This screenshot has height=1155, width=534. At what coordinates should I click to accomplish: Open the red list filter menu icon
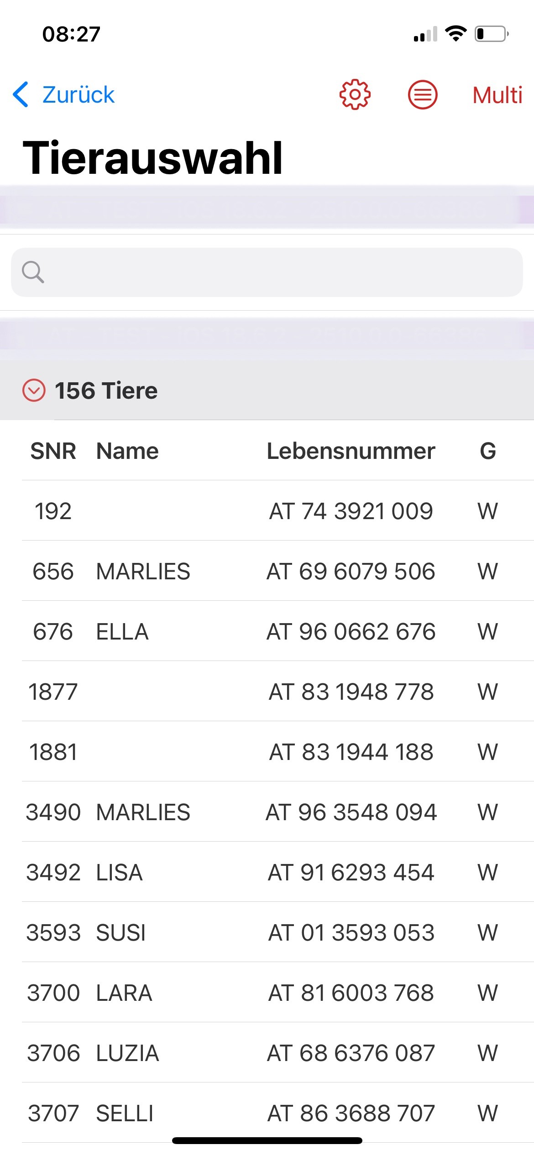pos(422,95)
